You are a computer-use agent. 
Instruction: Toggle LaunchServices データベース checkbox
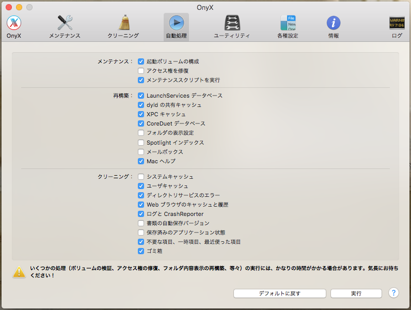click(141, 96)
